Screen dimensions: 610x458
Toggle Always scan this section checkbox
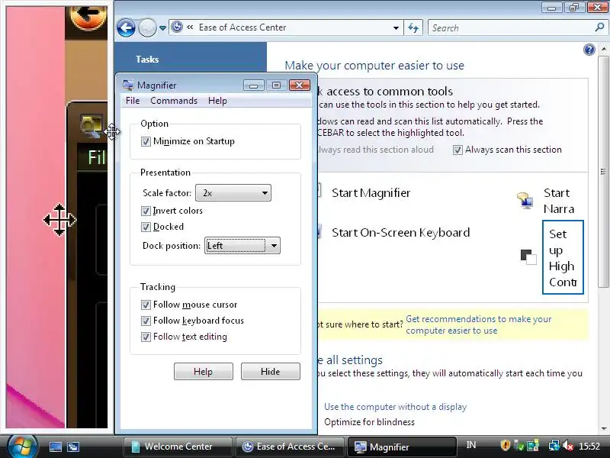(x=457, y=150)
